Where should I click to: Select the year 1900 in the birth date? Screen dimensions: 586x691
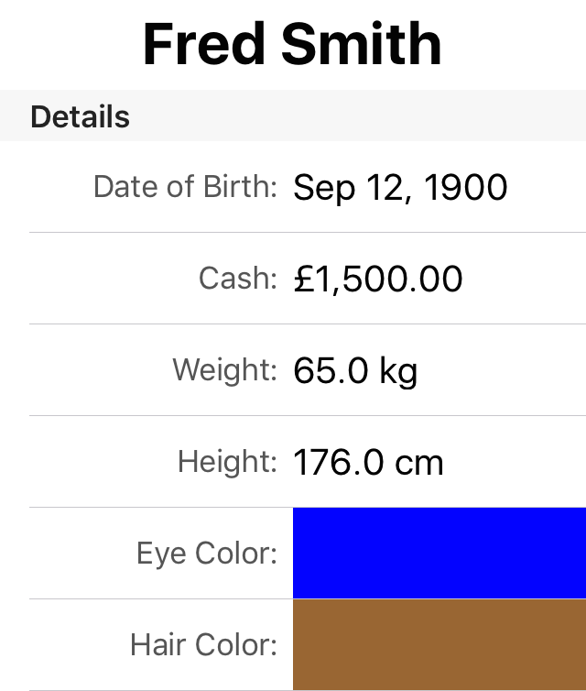pos(466,188)
